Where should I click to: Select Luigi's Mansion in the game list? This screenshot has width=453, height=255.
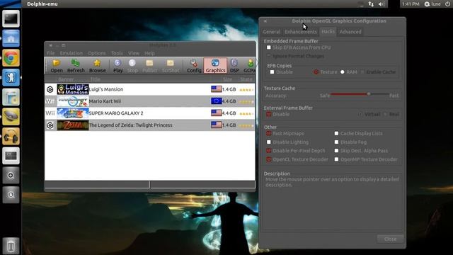149,89
